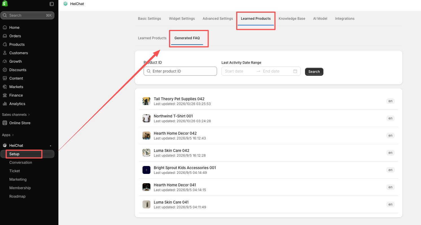The width and height of the screenshot is (421, 225).
Task: Open the calendar icon in the date range
Action: click(x=295, y=71)
